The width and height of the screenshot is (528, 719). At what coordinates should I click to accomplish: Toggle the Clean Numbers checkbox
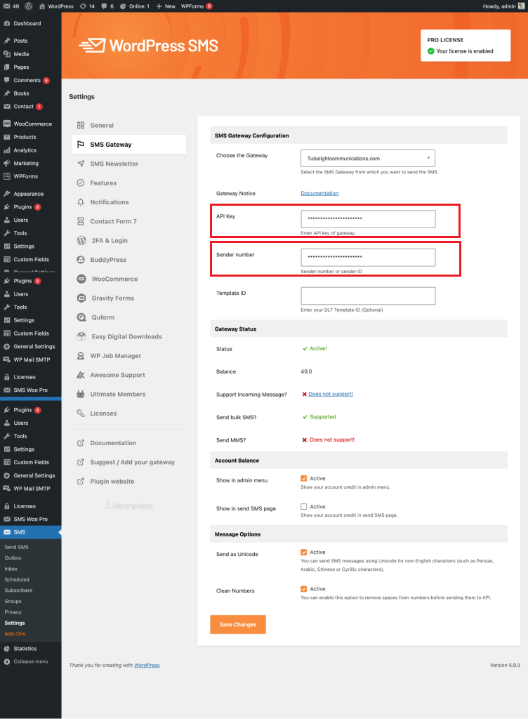pyautogui.click(x=304, y=589)
